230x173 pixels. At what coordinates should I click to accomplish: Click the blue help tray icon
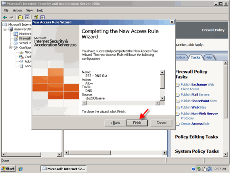point(194,169)
